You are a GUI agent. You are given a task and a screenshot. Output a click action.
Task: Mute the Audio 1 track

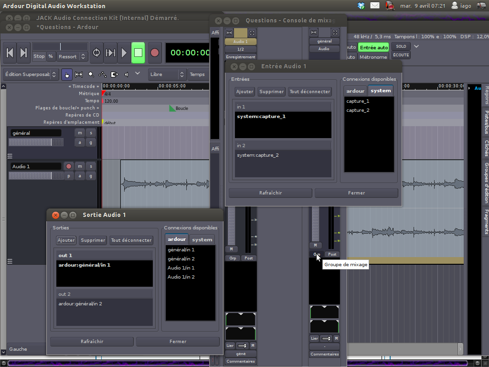(80, 166)
